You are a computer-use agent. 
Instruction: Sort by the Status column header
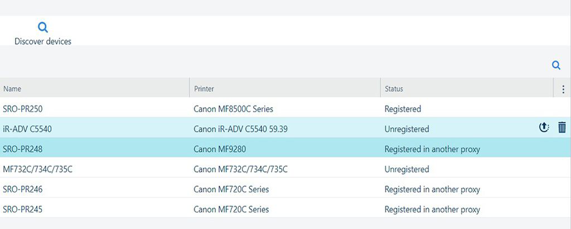394,89
